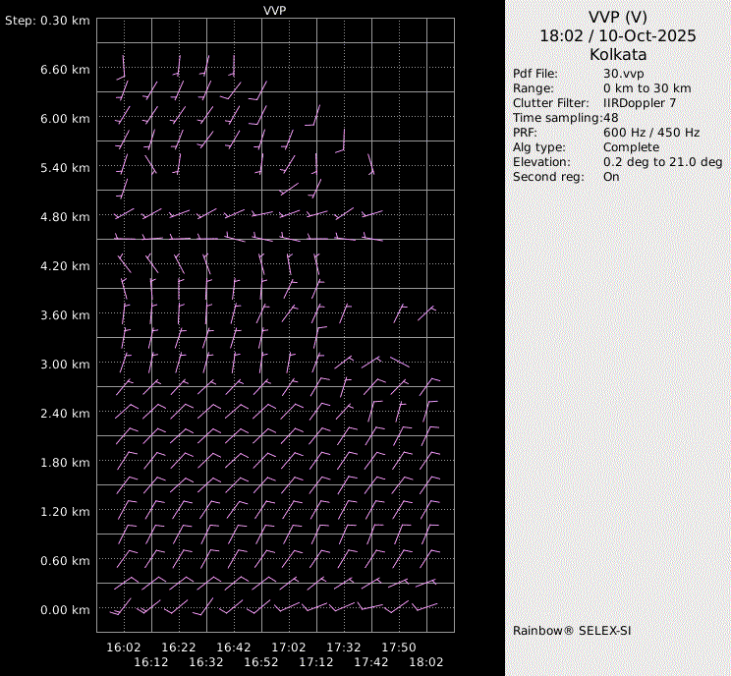Viewport: 731px width, 676px height.
Task: Click the 'Step: 0.30 km' label
Action: 48,21
